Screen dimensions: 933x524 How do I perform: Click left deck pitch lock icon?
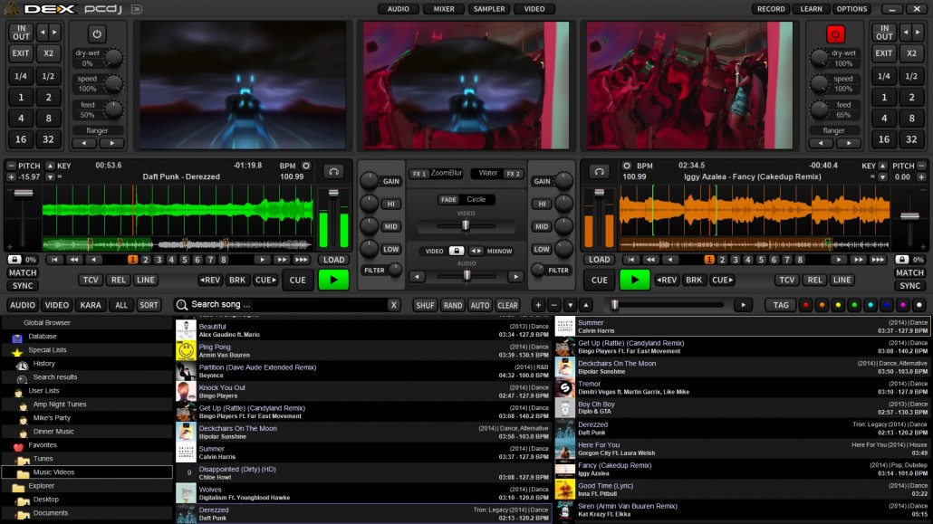(14, 260)
